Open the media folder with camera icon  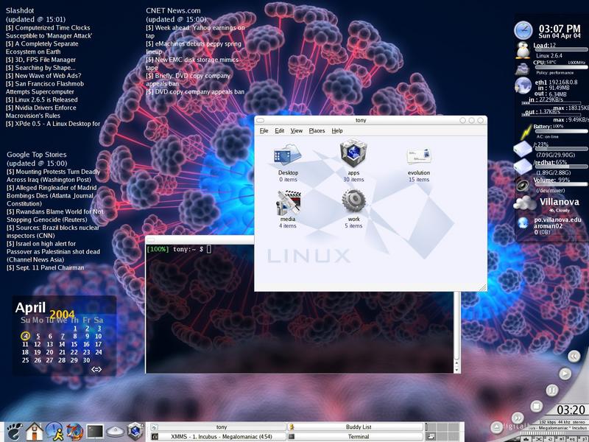(x=289, y=202)
